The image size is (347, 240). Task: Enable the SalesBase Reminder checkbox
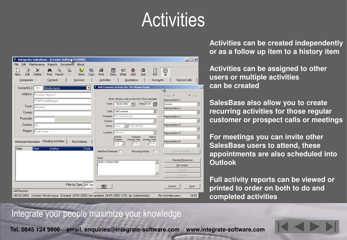coord(120,151)
